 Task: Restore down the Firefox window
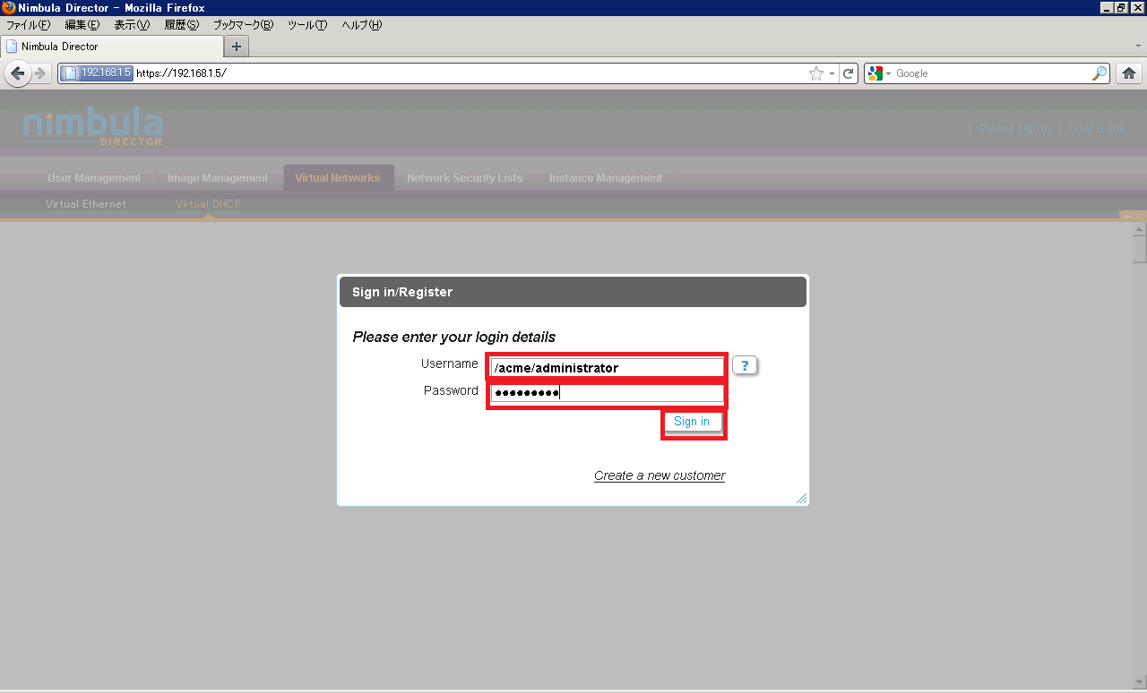pos(1121,8)
